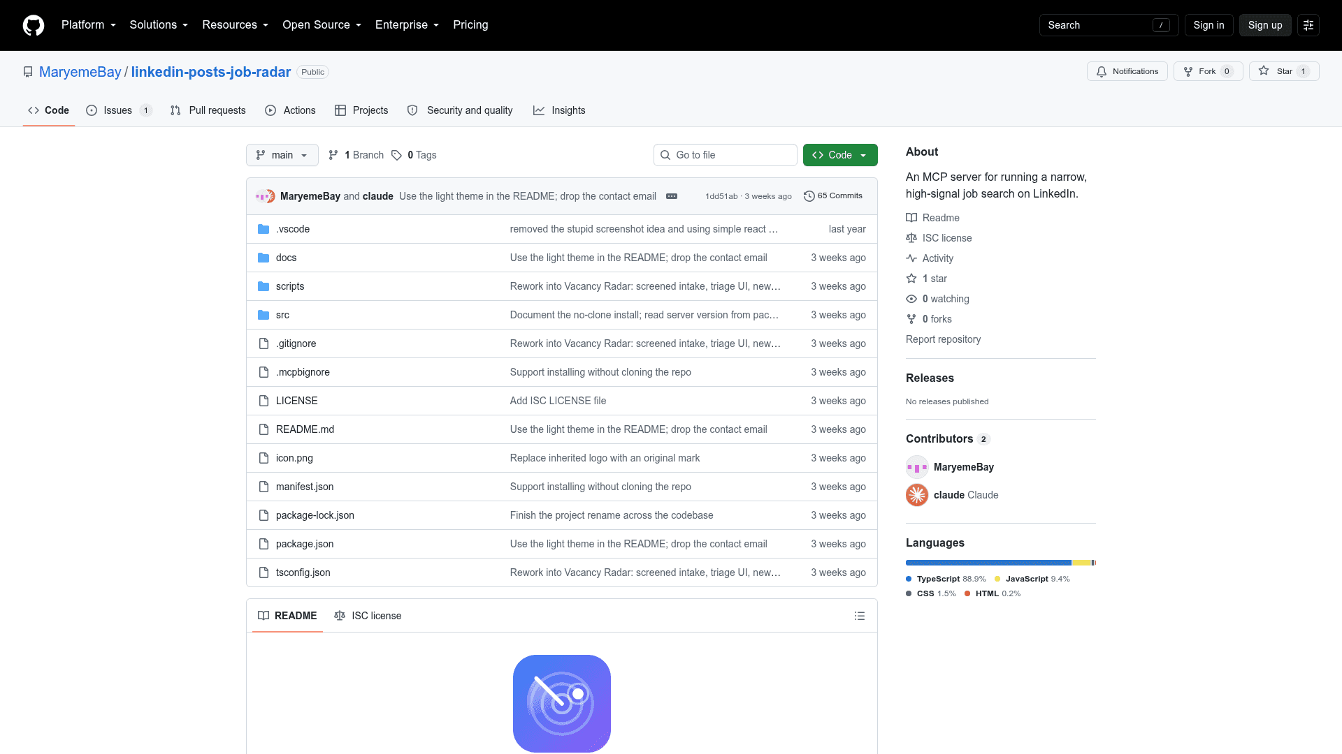Expand the Open Source menu

click(x=322, y=25)
